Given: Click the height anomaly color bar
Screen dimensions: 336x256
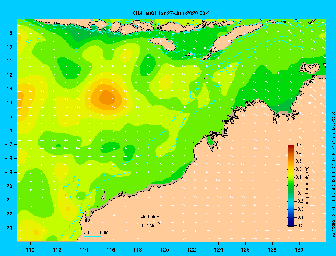Looking at the screenshot, I should (291, 185).
